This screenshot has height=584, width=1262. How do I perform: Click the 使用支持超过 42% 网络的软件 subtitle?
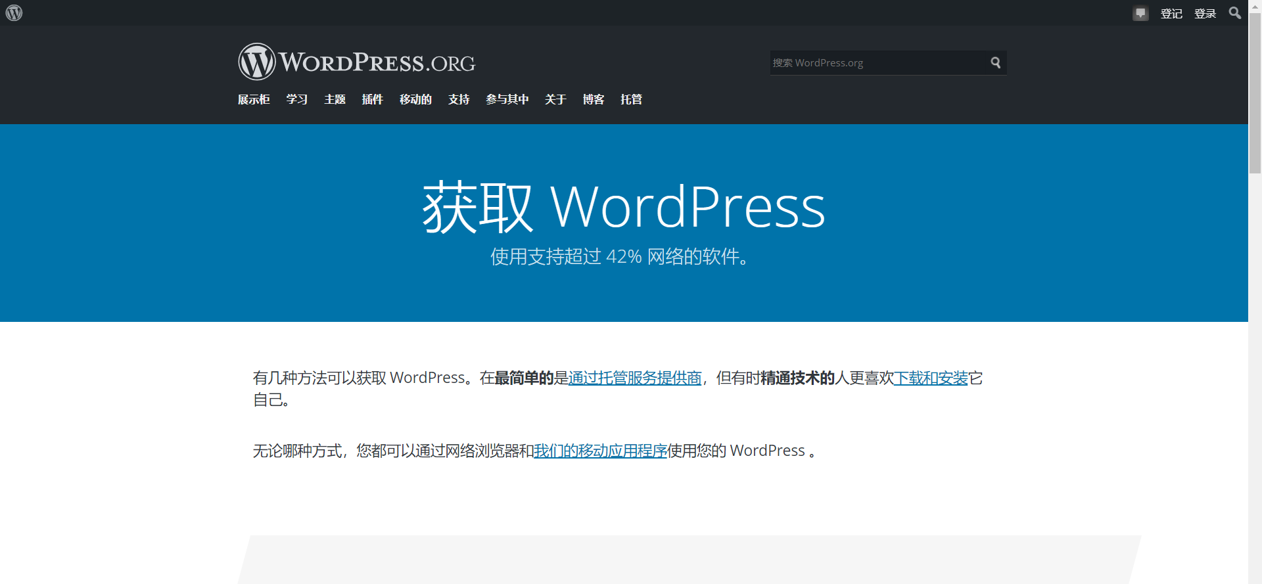[620, 256]
